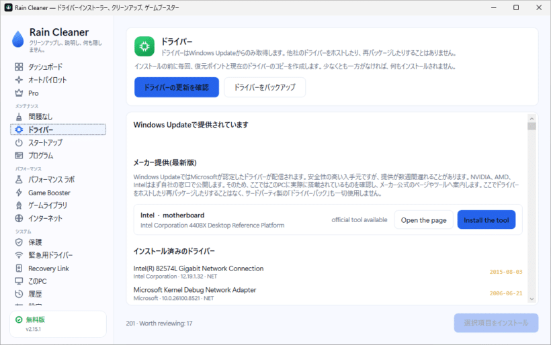Click the date 2006-06-21
This screenshot has height=345, width=551.
click(x=506, y=293)
